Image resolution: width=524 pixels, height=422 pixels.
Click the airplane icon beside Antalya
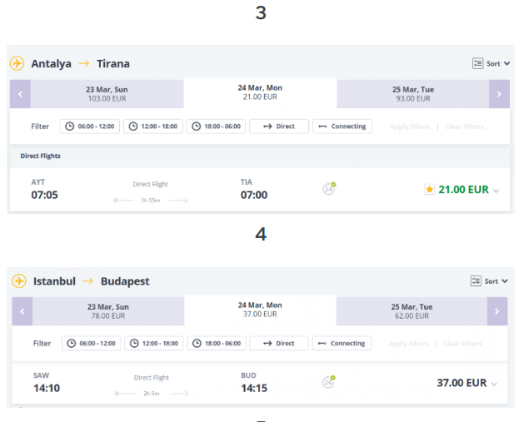tap(17, 63)
